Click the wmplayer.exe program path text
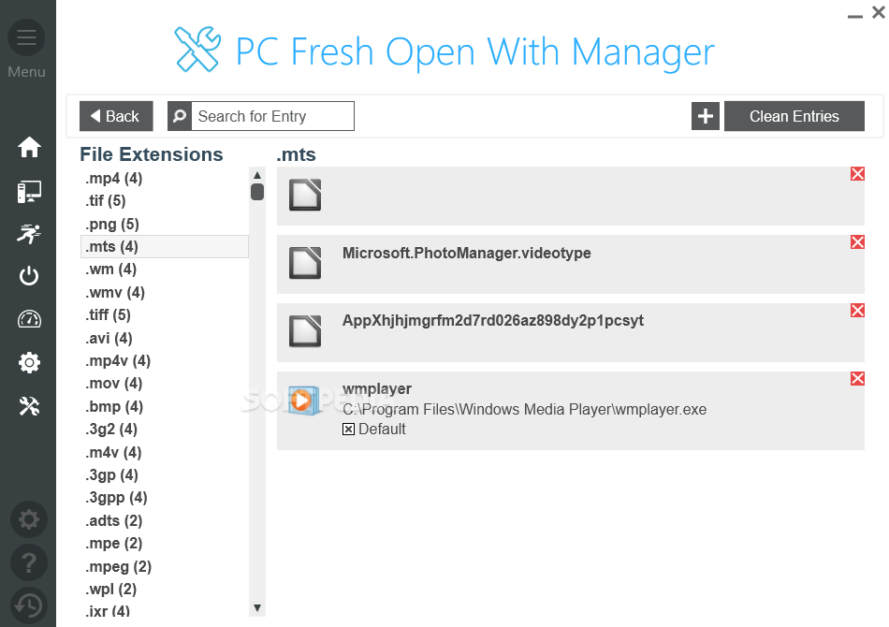 [x=524, y=409]
